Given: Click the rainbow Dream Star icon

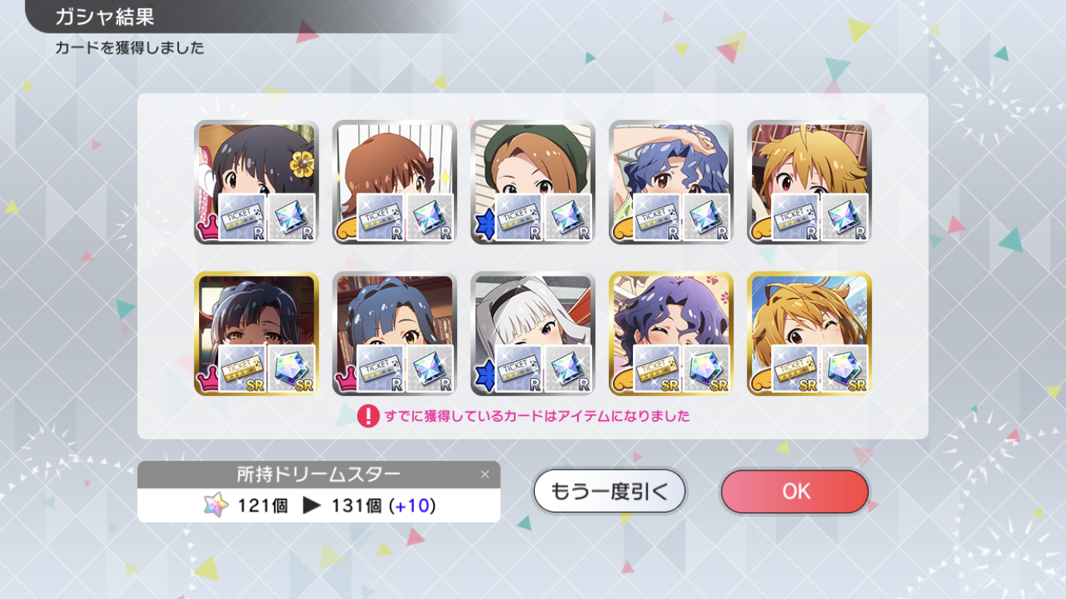Looking at the screenshot, I should pos(216,506).
